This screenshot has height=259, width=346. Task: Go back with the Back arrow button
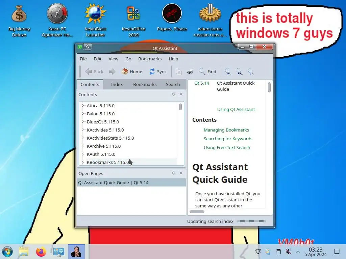pos(94,71)
